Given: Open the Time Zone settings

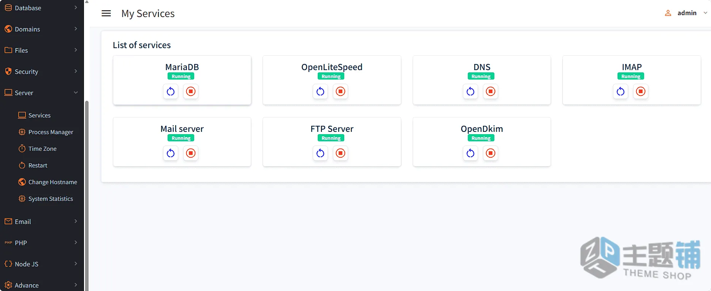Looking at the screenshot, I should pyautogui.click(x=42, y=149).
